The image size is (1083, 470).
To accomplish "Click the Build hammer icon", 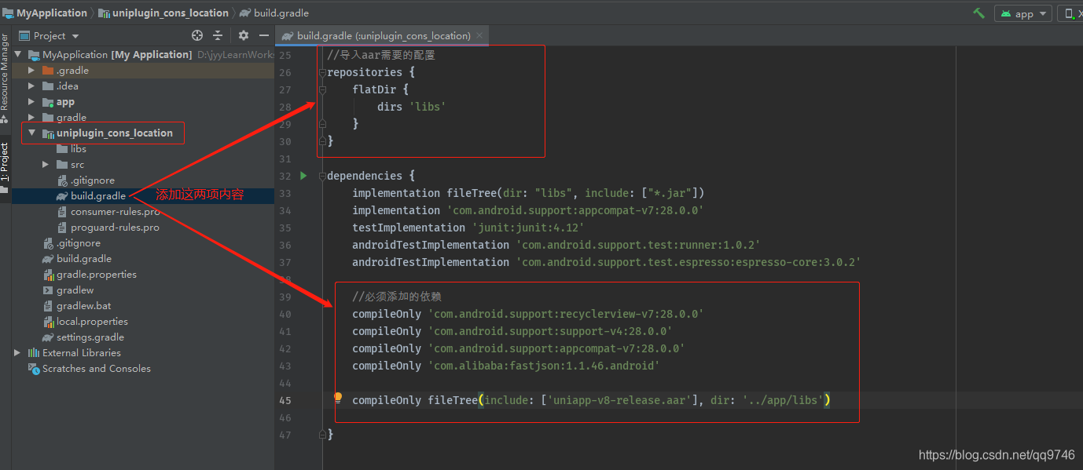I will 978,13.
